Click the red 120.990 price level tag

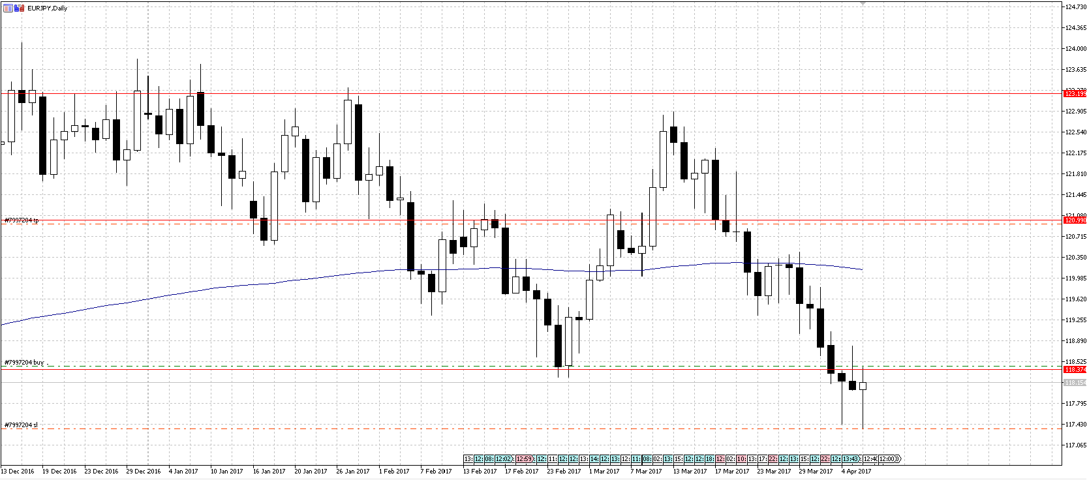tap(1075, 220)
